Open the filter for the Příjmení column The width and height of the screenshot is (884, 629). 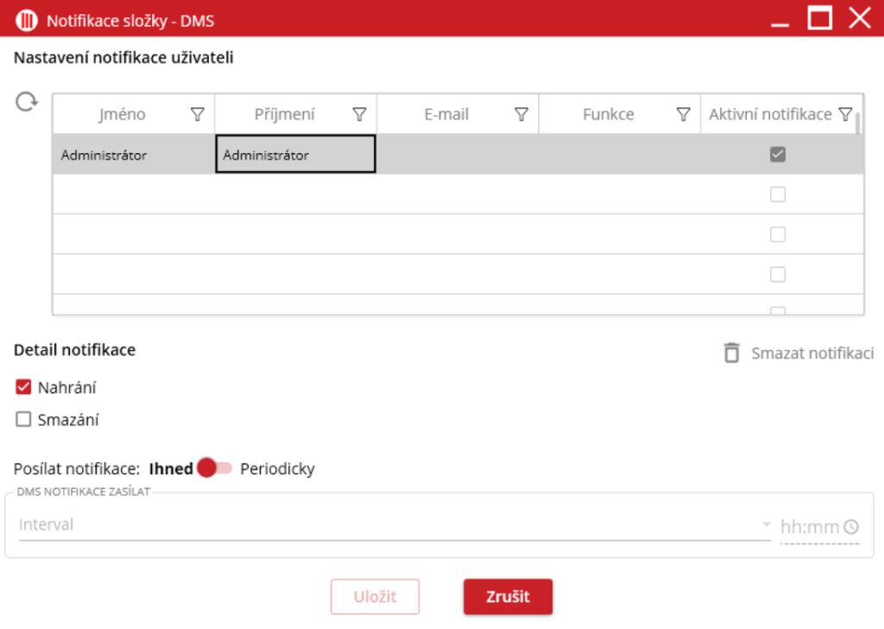360,114
